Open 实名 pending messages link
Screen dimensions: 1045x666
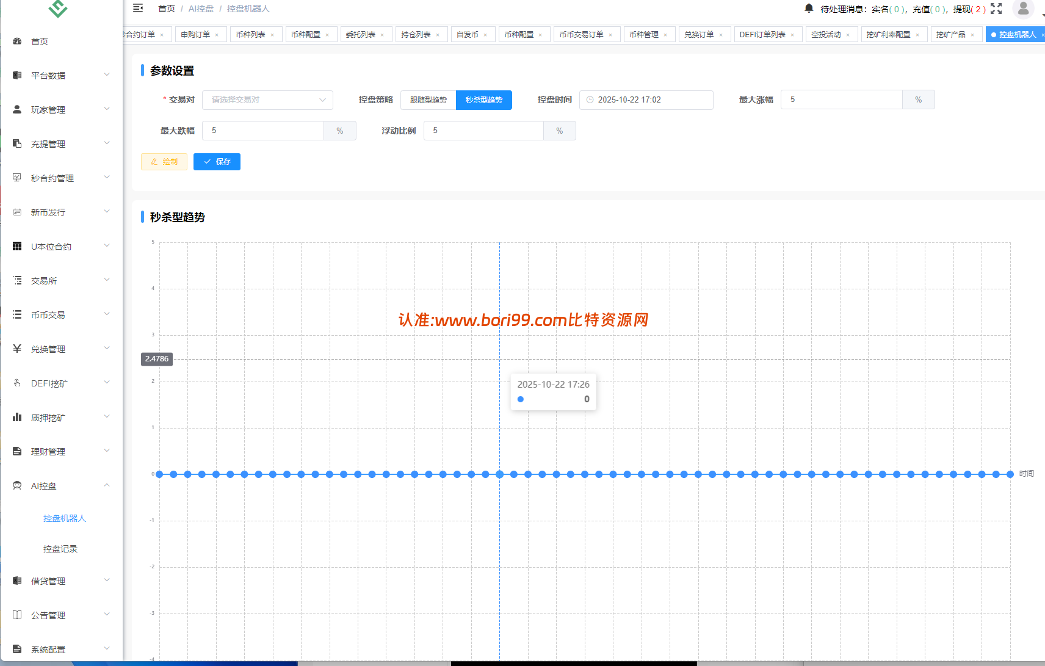888,9
